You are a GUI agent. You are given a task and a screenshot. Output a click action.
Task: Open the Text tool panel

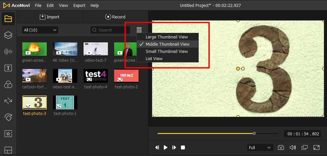pos(8,68)
